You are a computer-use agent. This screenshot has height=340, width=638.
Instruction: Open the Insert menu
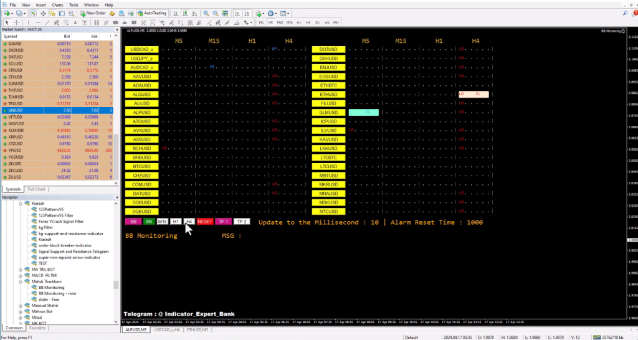pos(40,5)
